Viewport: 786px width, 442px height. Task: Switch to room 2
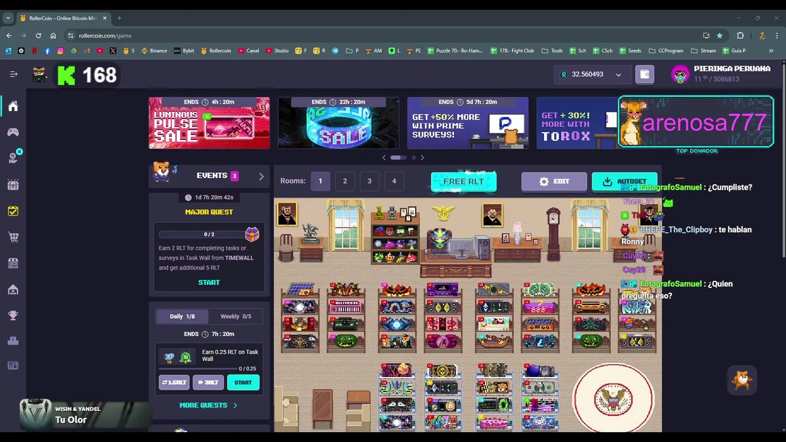click(344, 181)
